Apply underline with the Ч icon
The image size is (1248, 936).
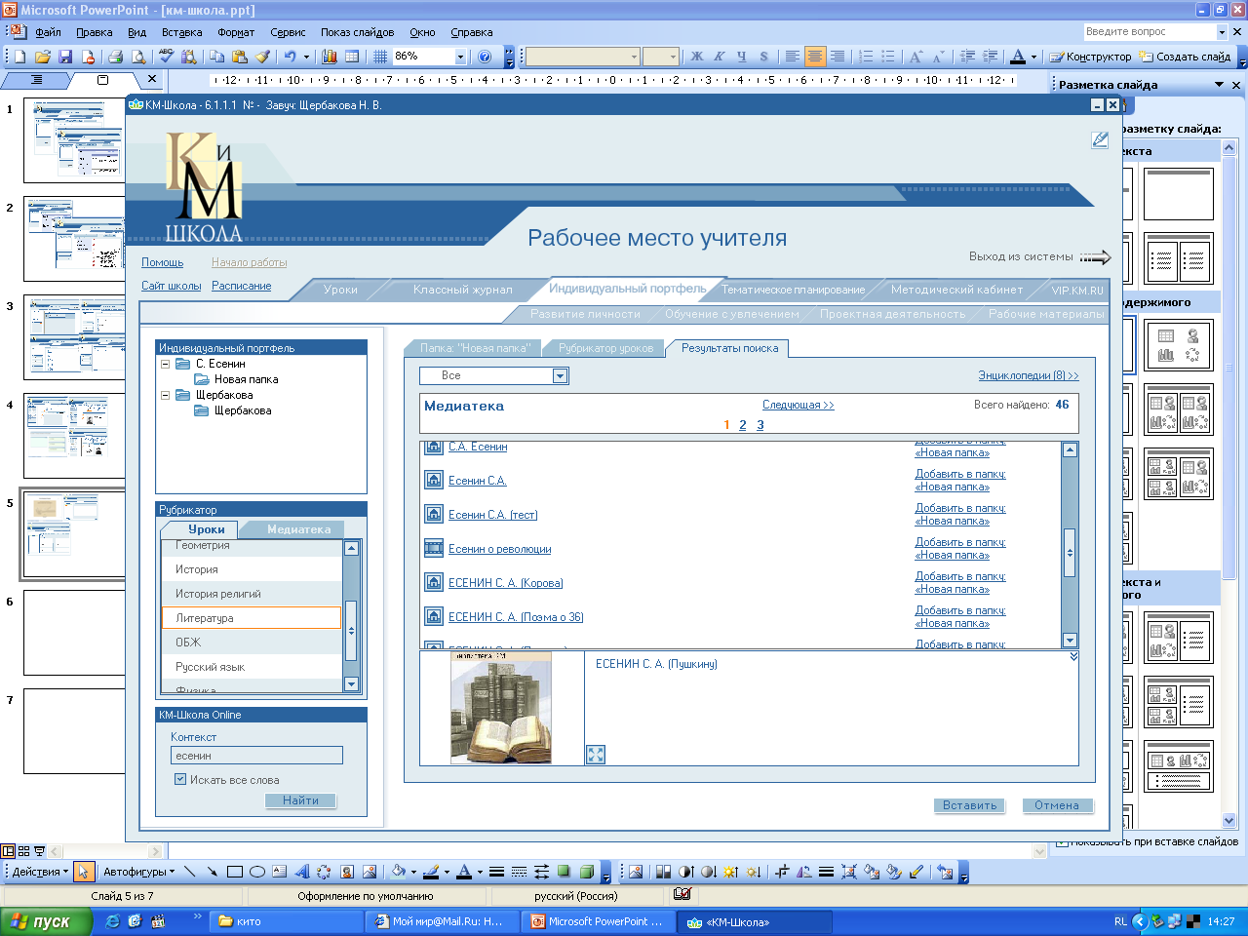741,57
